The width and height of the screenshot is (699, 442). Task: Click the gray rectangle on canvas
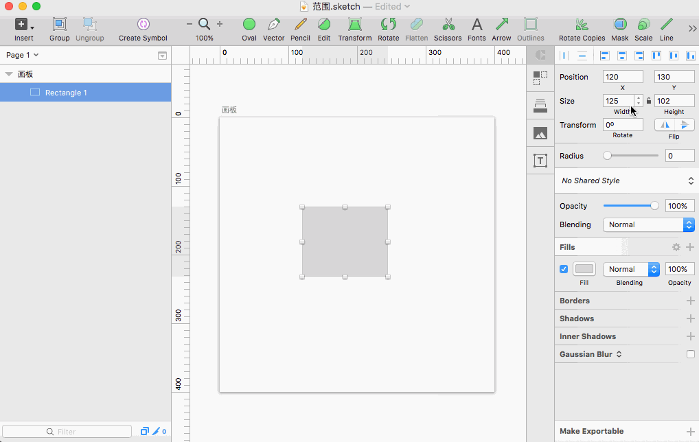point(345,242)
